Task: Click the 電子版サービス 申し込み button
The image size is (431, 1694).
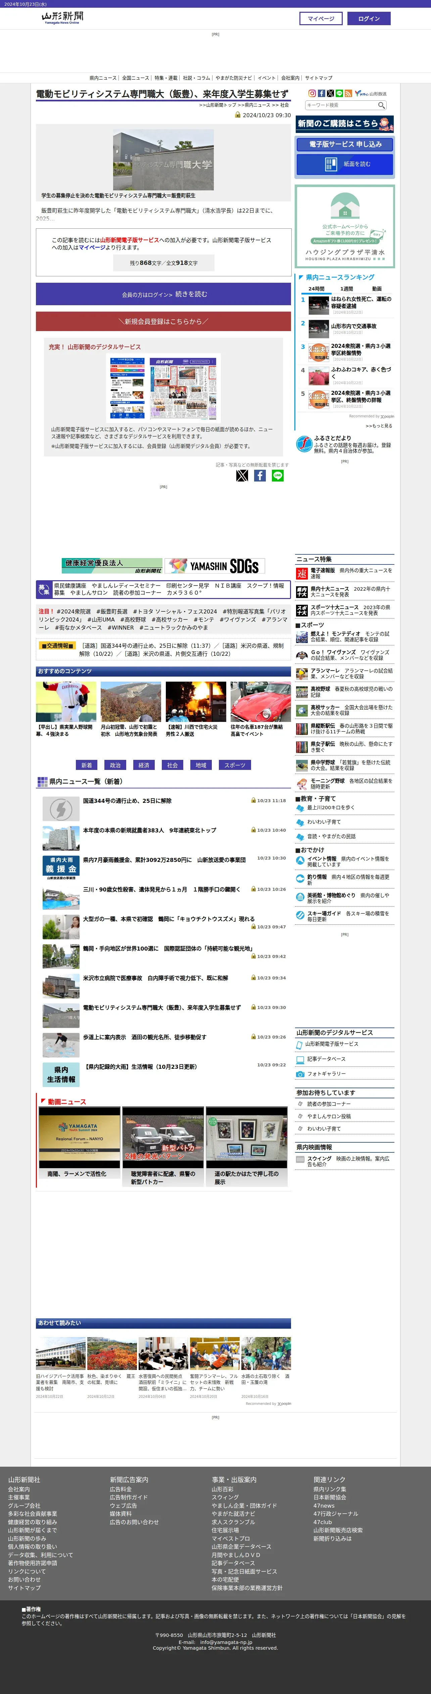Action: pos(345,144)
